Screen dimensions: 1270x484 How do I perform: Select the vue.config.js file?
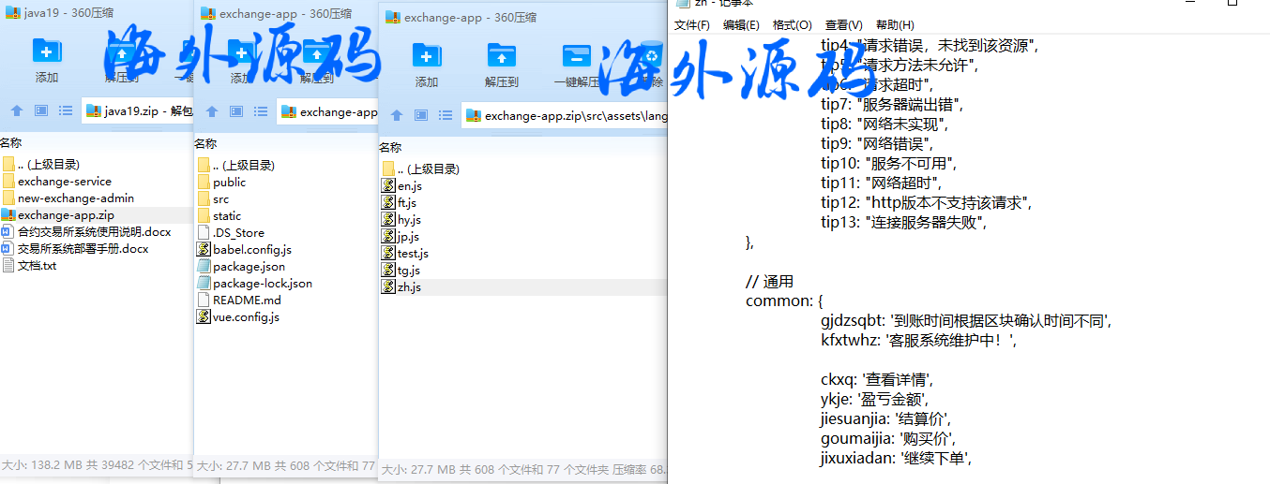pos(246,317)
